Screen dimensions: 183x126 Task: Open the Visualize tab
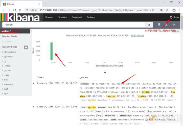pos(63,17)
